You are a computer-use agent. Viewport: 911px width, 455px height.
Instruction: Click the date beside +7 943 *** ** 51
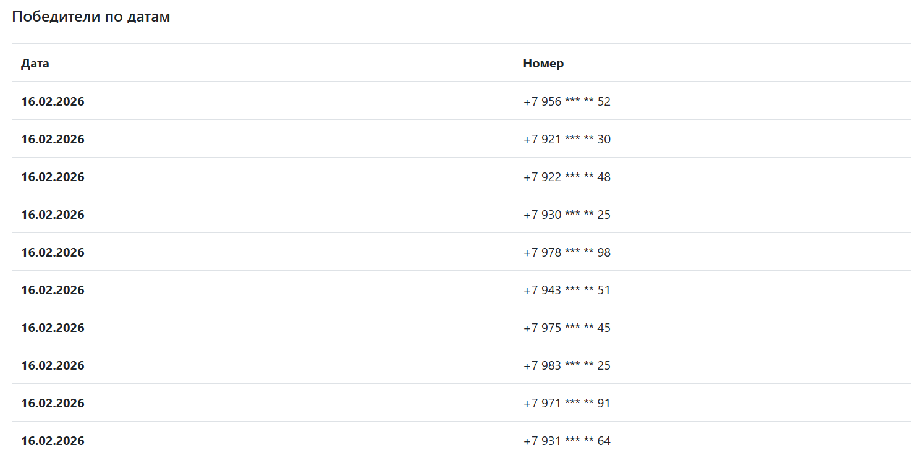(x=53, y=290)
